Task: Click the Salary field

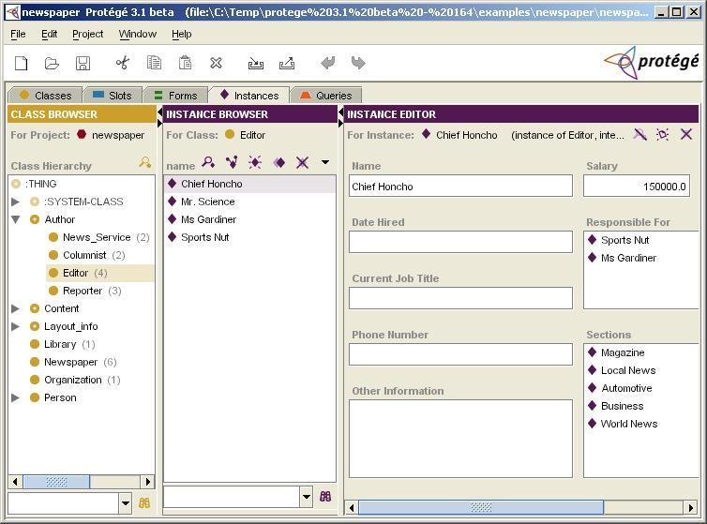Action: pos(637,187)
